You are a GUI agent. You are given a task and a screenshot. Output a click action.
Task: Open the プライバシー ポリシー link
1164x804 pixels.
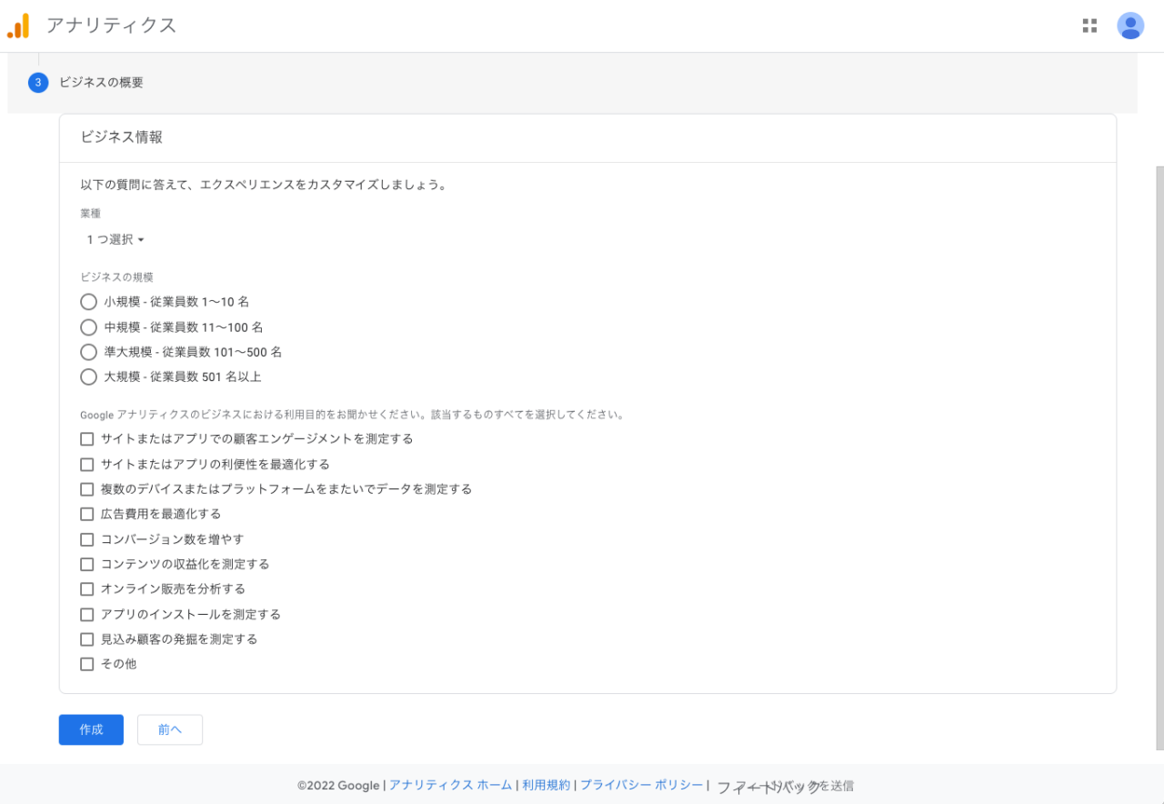(641, 785)
